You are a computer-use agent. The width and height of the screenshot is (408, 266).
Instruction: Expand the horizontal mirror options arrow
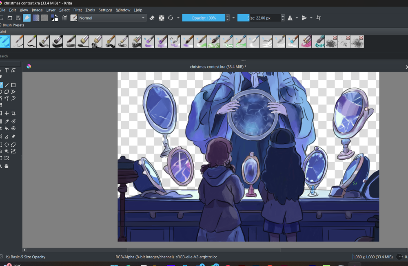tap(297, 18)
